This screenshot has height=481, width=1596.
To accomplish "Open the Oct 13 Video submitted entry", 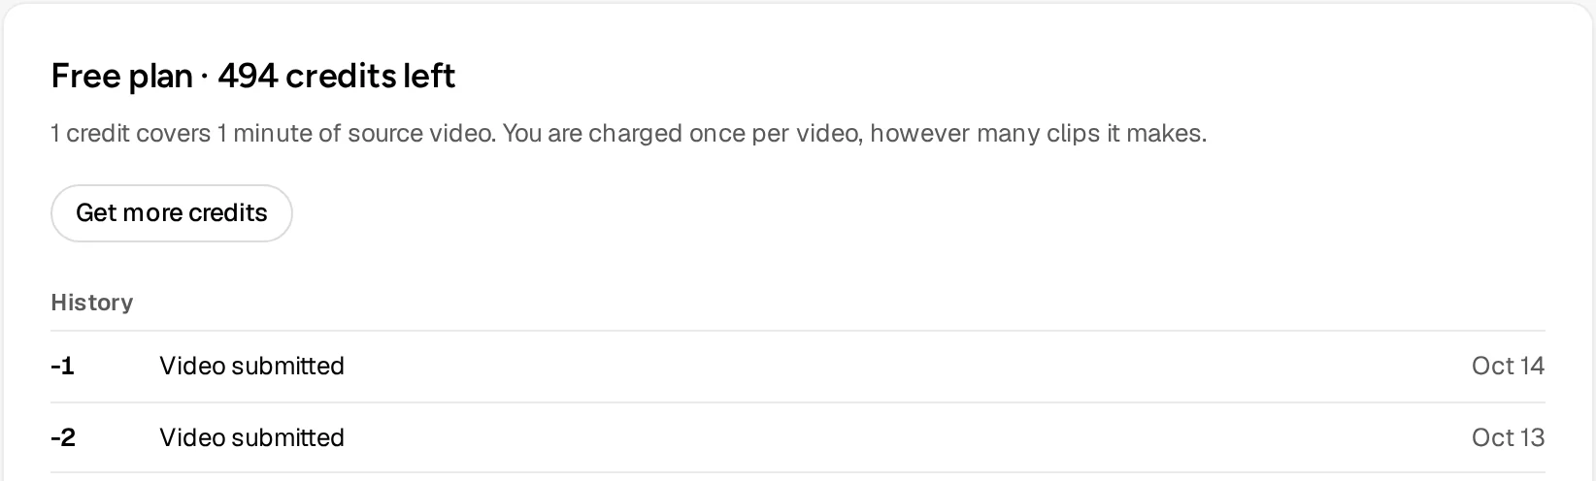I will 798,438.
